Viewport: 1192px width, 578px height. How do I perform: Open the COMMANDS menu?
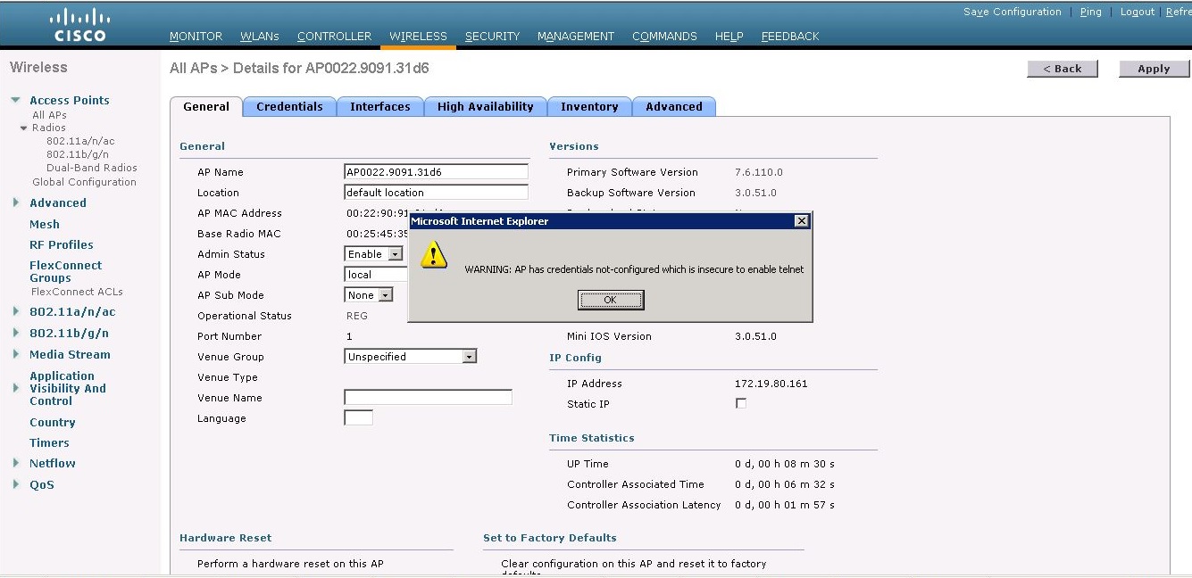[x=664, y=37]
